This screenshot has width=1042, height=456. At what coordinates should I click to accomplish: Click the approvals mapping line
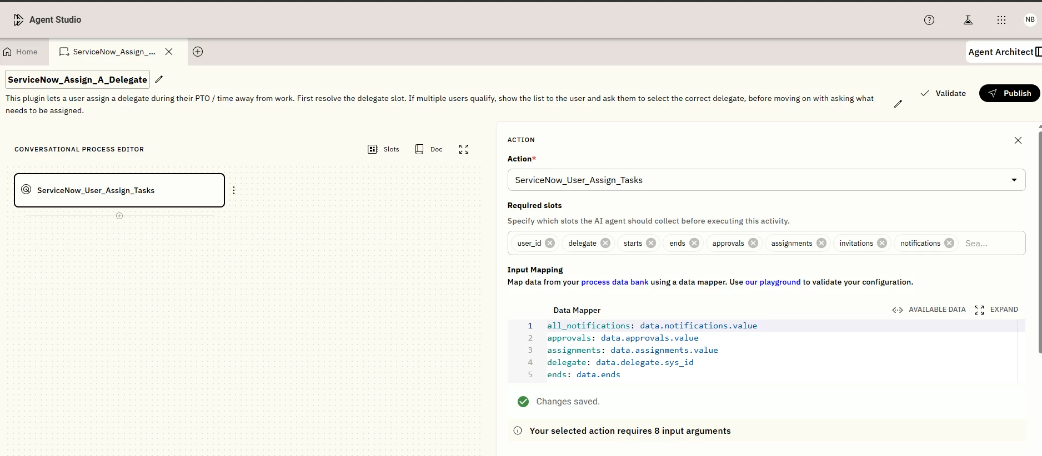click(623, 338)
